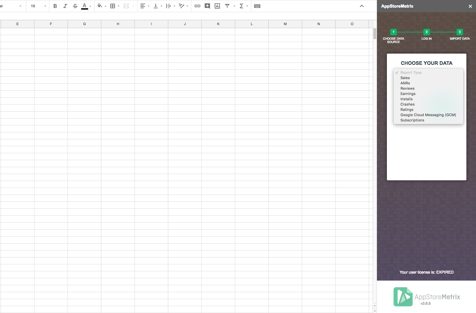Open the text wrapping dropdown
This screenshot has height=313, width=476.
pyautogui.click(x=170, y=6)
